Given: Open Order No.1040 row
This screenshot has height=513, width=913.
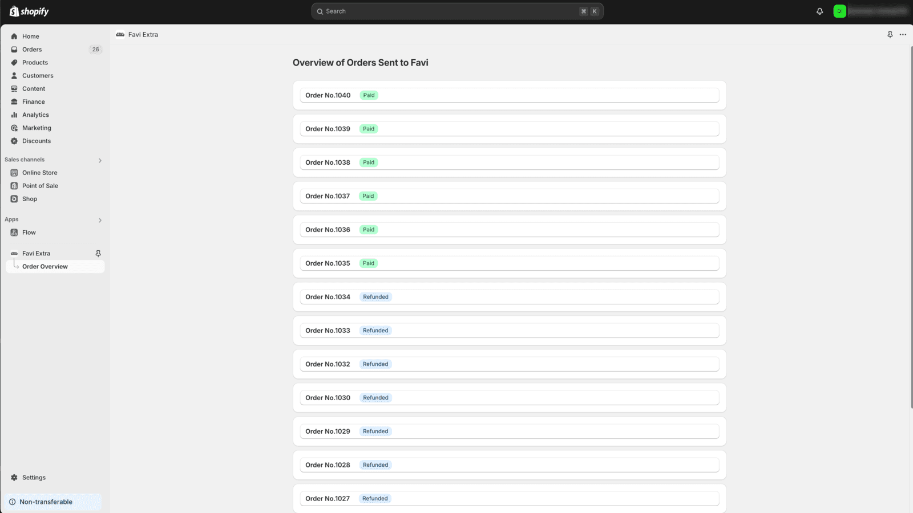Looking at the screenshot, I should (509, 95).
